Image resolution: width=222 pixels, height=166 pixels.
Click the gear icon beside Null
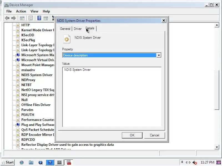(18, 100)
